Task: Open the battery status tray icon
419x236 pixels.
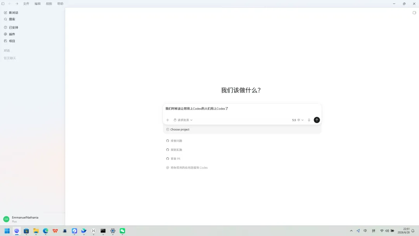Action: 392,231
